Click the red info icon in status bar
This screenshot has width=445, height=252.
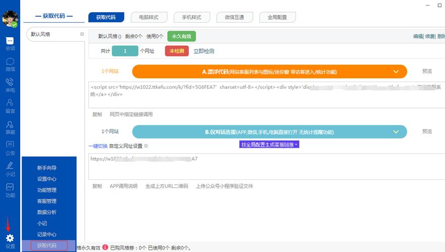pos(105,247)
